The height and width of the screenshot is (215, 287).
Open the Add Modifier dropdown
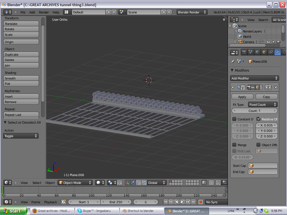pos(254,78)
